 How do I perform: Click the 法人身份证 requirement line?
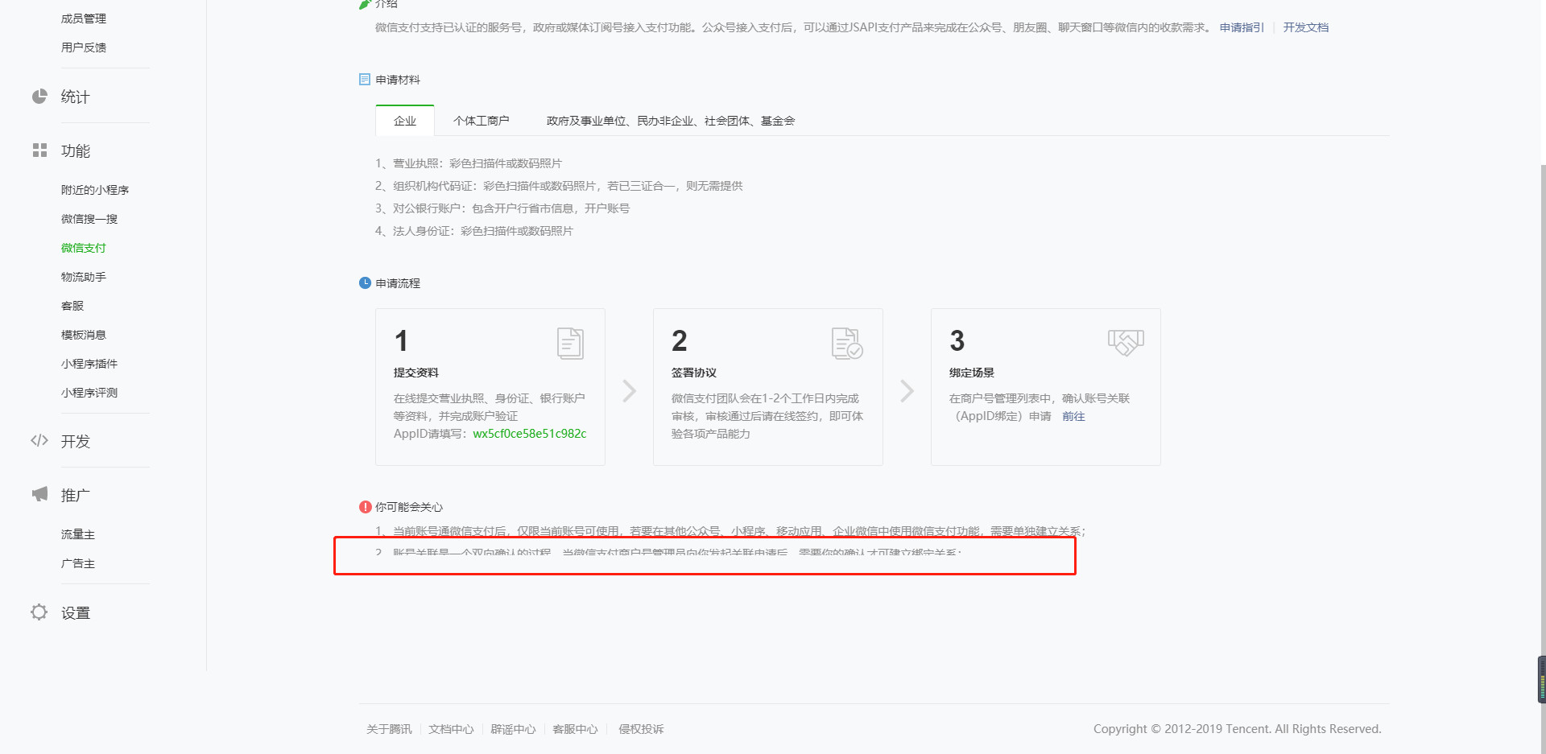pyautogui.click(x=474, y=231)
